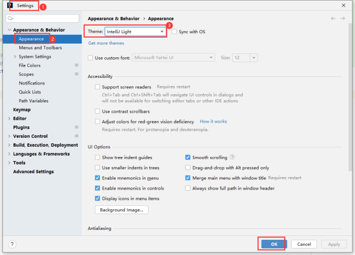Expand the Languages & Frameworks section
Screen dimensions: 355x255
click(9, 154)
